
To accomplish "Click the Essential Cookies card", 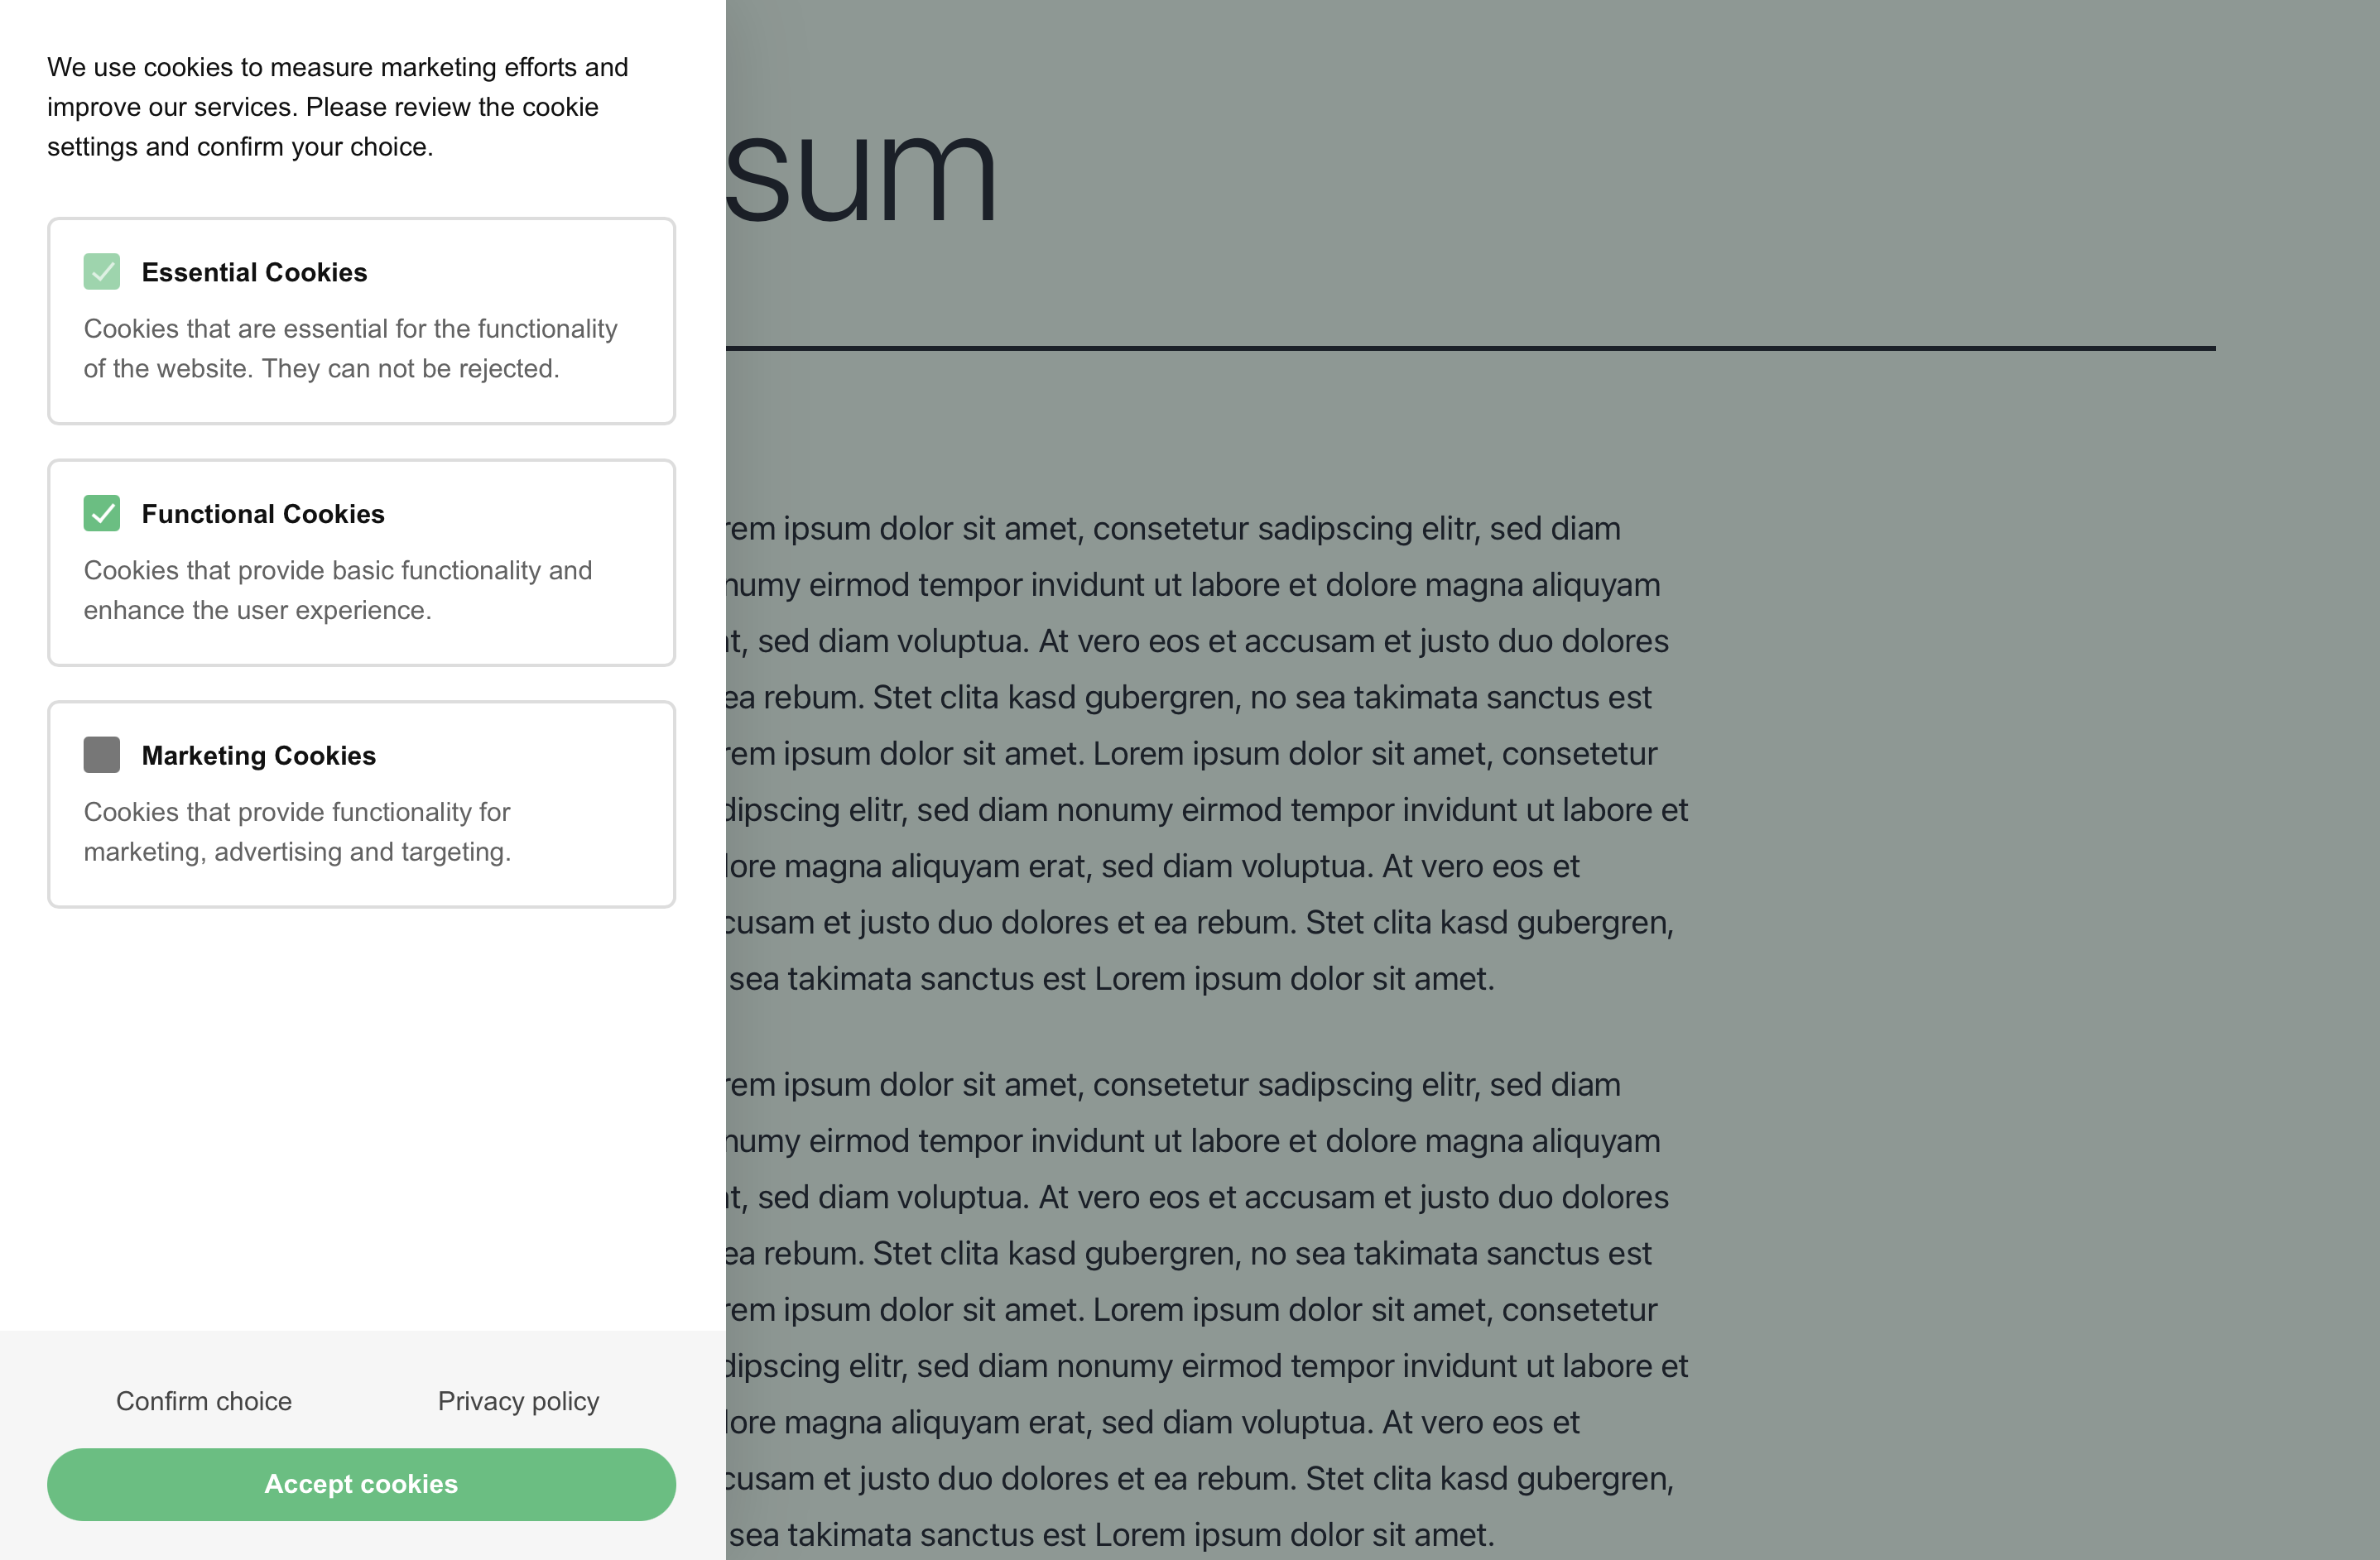I will (x=362, y=320).
